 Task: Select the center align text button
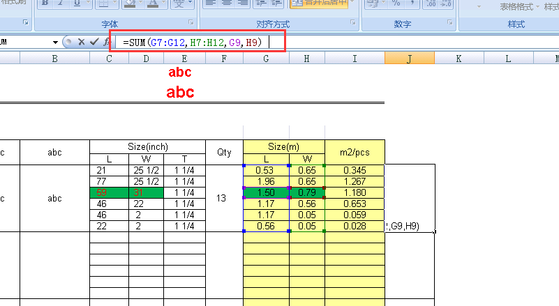224,3
